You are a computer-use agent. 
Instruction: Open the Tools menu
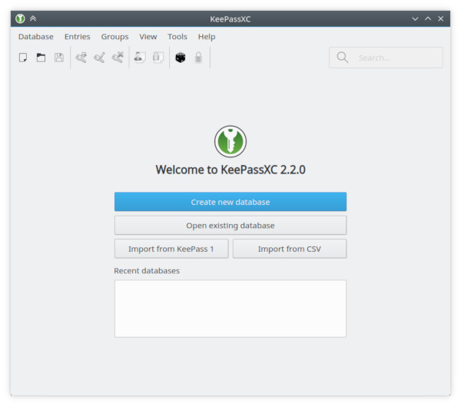point(177,37)
